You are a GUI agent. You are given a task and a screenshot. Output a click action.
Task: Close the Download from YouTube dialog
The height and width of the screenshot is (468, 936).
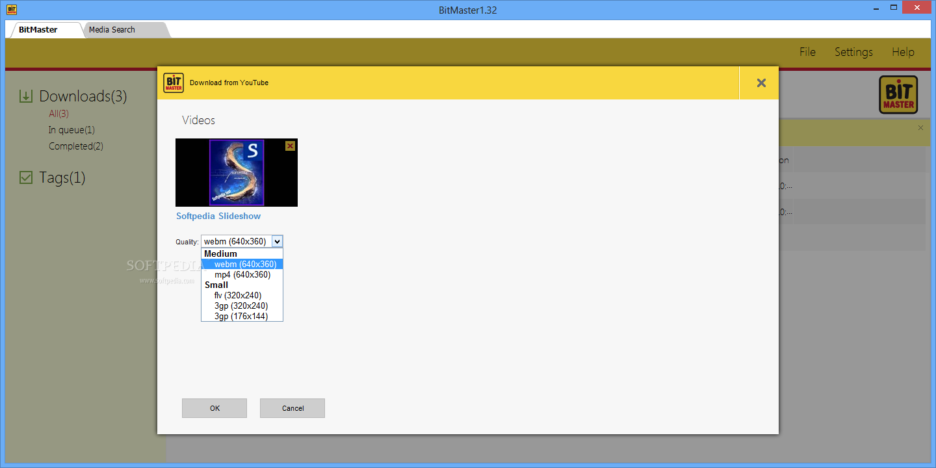click(x=761, y=83)
